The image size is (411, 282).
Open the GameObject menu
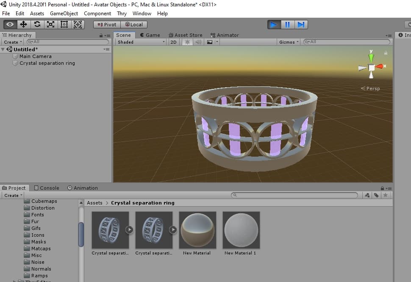pyautogui.click(x=64, y=14)
